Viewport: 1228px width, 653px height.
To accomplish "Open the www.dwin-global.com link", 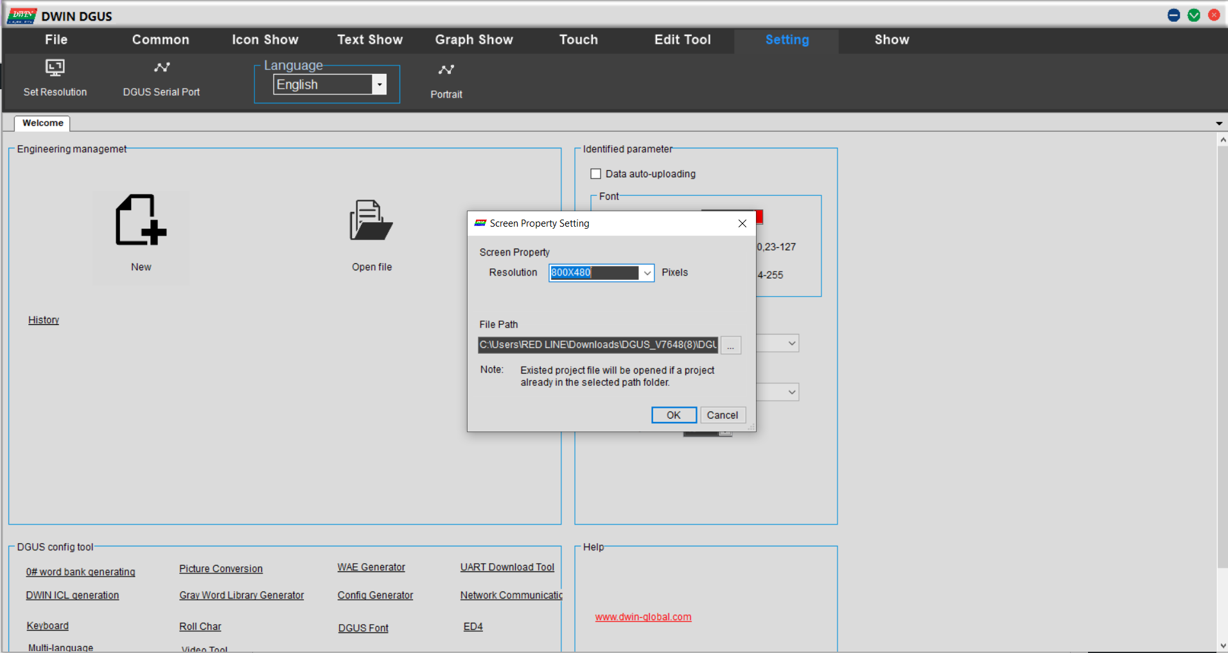I will pyautogui.click(x=643, y=617).
